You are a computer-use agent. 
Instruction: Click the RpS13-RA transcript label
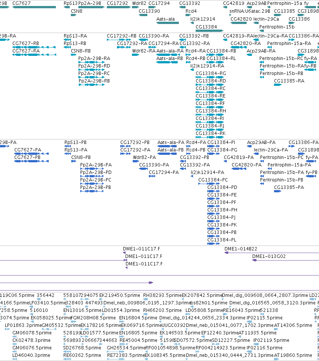tap(75, 36)
